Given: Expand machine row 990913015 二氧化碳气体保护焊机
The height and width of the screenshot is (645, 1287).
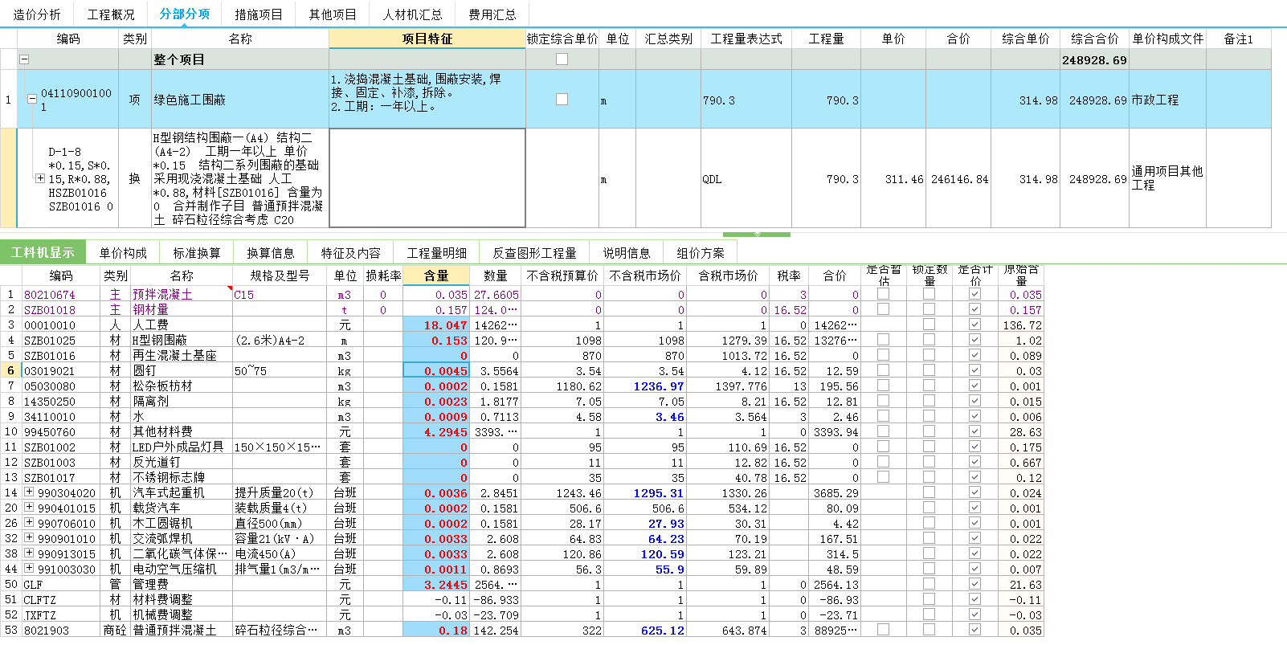Looking at the screenshot, I should 29,553.
